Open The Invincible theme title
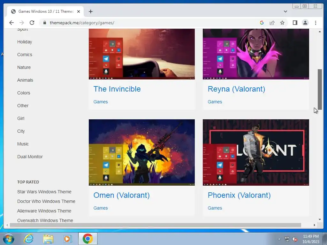This screenshot has height=245, width=327. coord(117,89)
